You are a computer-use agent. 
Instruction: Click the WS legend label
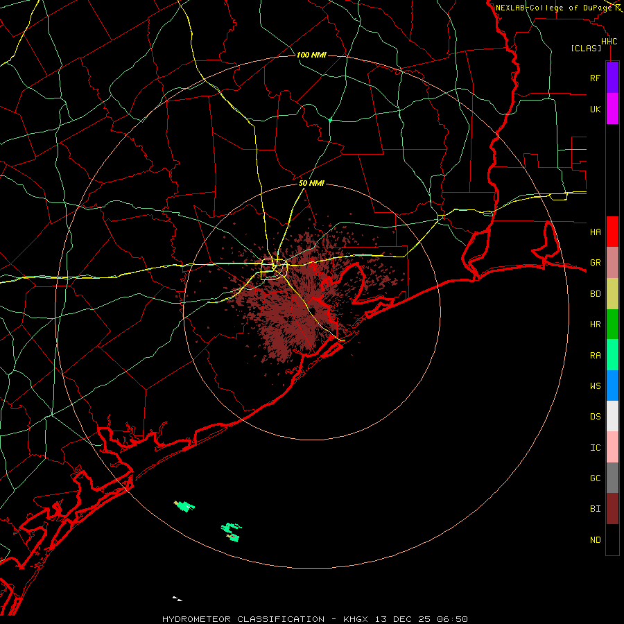(x=595, y=385)
